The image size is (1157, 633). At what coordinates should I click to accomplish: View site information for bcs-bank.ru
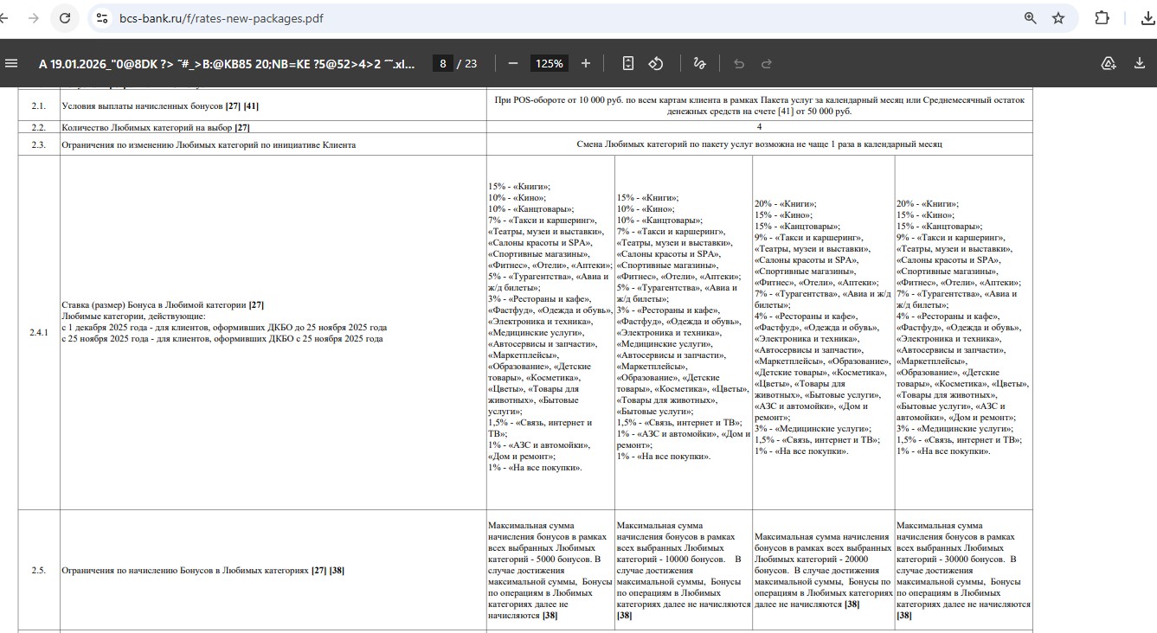[102, 18]
